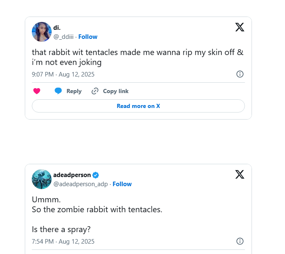
Task: Follow the @_ddiii account
Action: coord(88,37)
